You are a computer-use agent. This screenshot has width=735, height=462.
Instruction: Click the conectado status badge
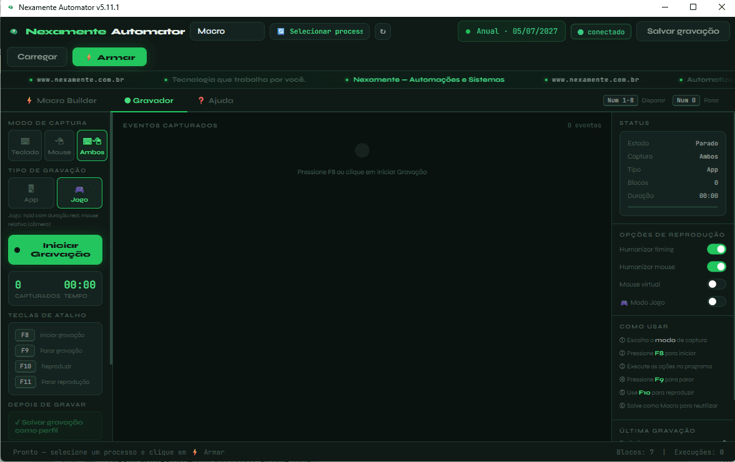tap(601, 32)
